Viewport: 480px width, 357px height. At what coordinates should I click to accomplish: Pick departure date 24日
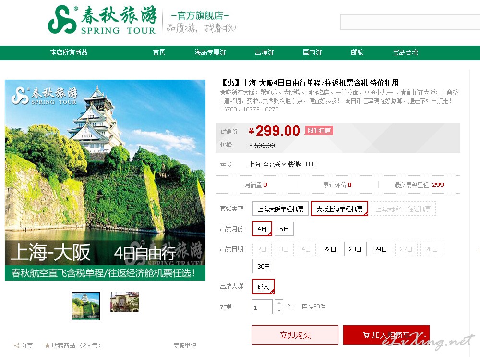pos(381,249)
